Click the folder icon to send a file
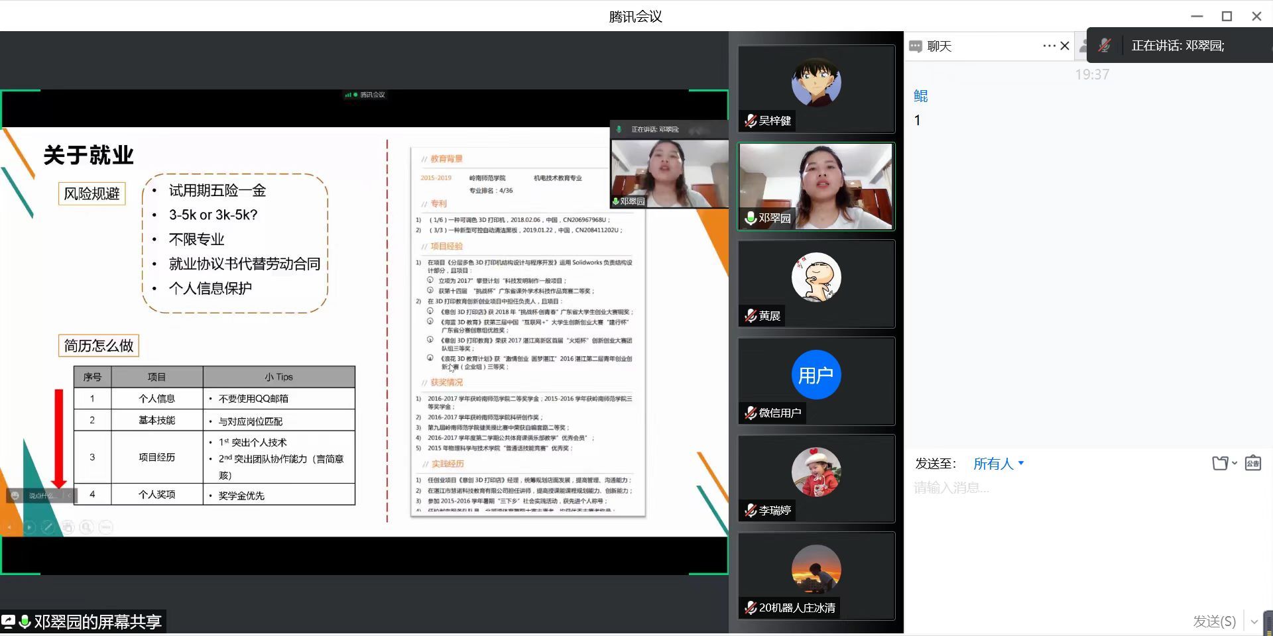This screenshot has width=1273, height=636. coord(1219,463)
